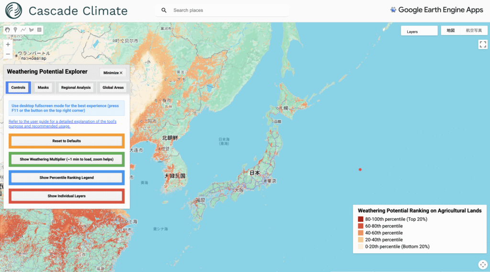The height and width of the screenshot is (272, 490).
Task: Click Show Weathering Multiplier button
Action: click(67, 159)
